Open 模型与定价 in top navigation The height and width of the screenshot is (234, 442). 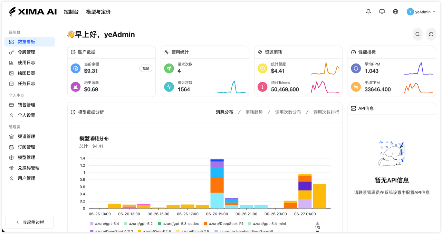(x=98, y=12)
